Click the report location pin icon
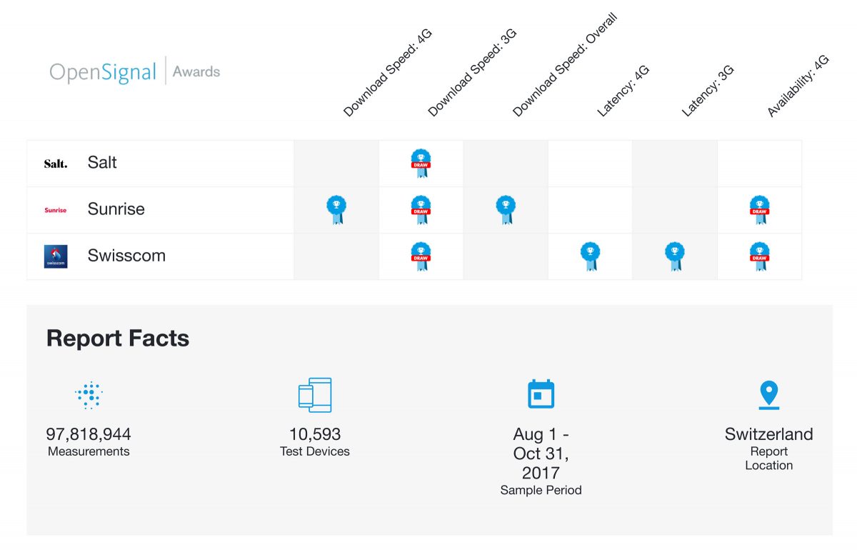This screenshot has width=857, height=550. tap(768, 395)
